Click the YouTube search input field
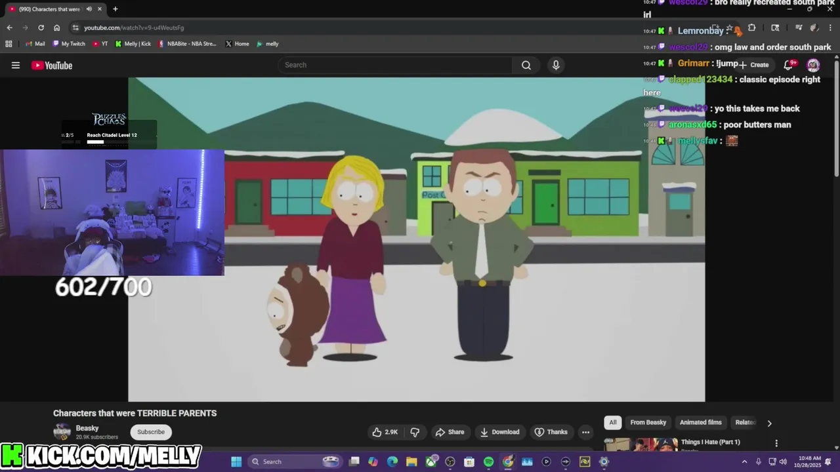This screenshot has width=840, height=472. point(395,65)
